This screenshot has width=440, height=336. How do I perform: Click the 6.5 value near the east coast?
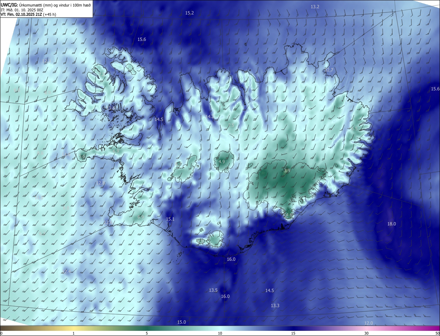(x=355, y=128)
